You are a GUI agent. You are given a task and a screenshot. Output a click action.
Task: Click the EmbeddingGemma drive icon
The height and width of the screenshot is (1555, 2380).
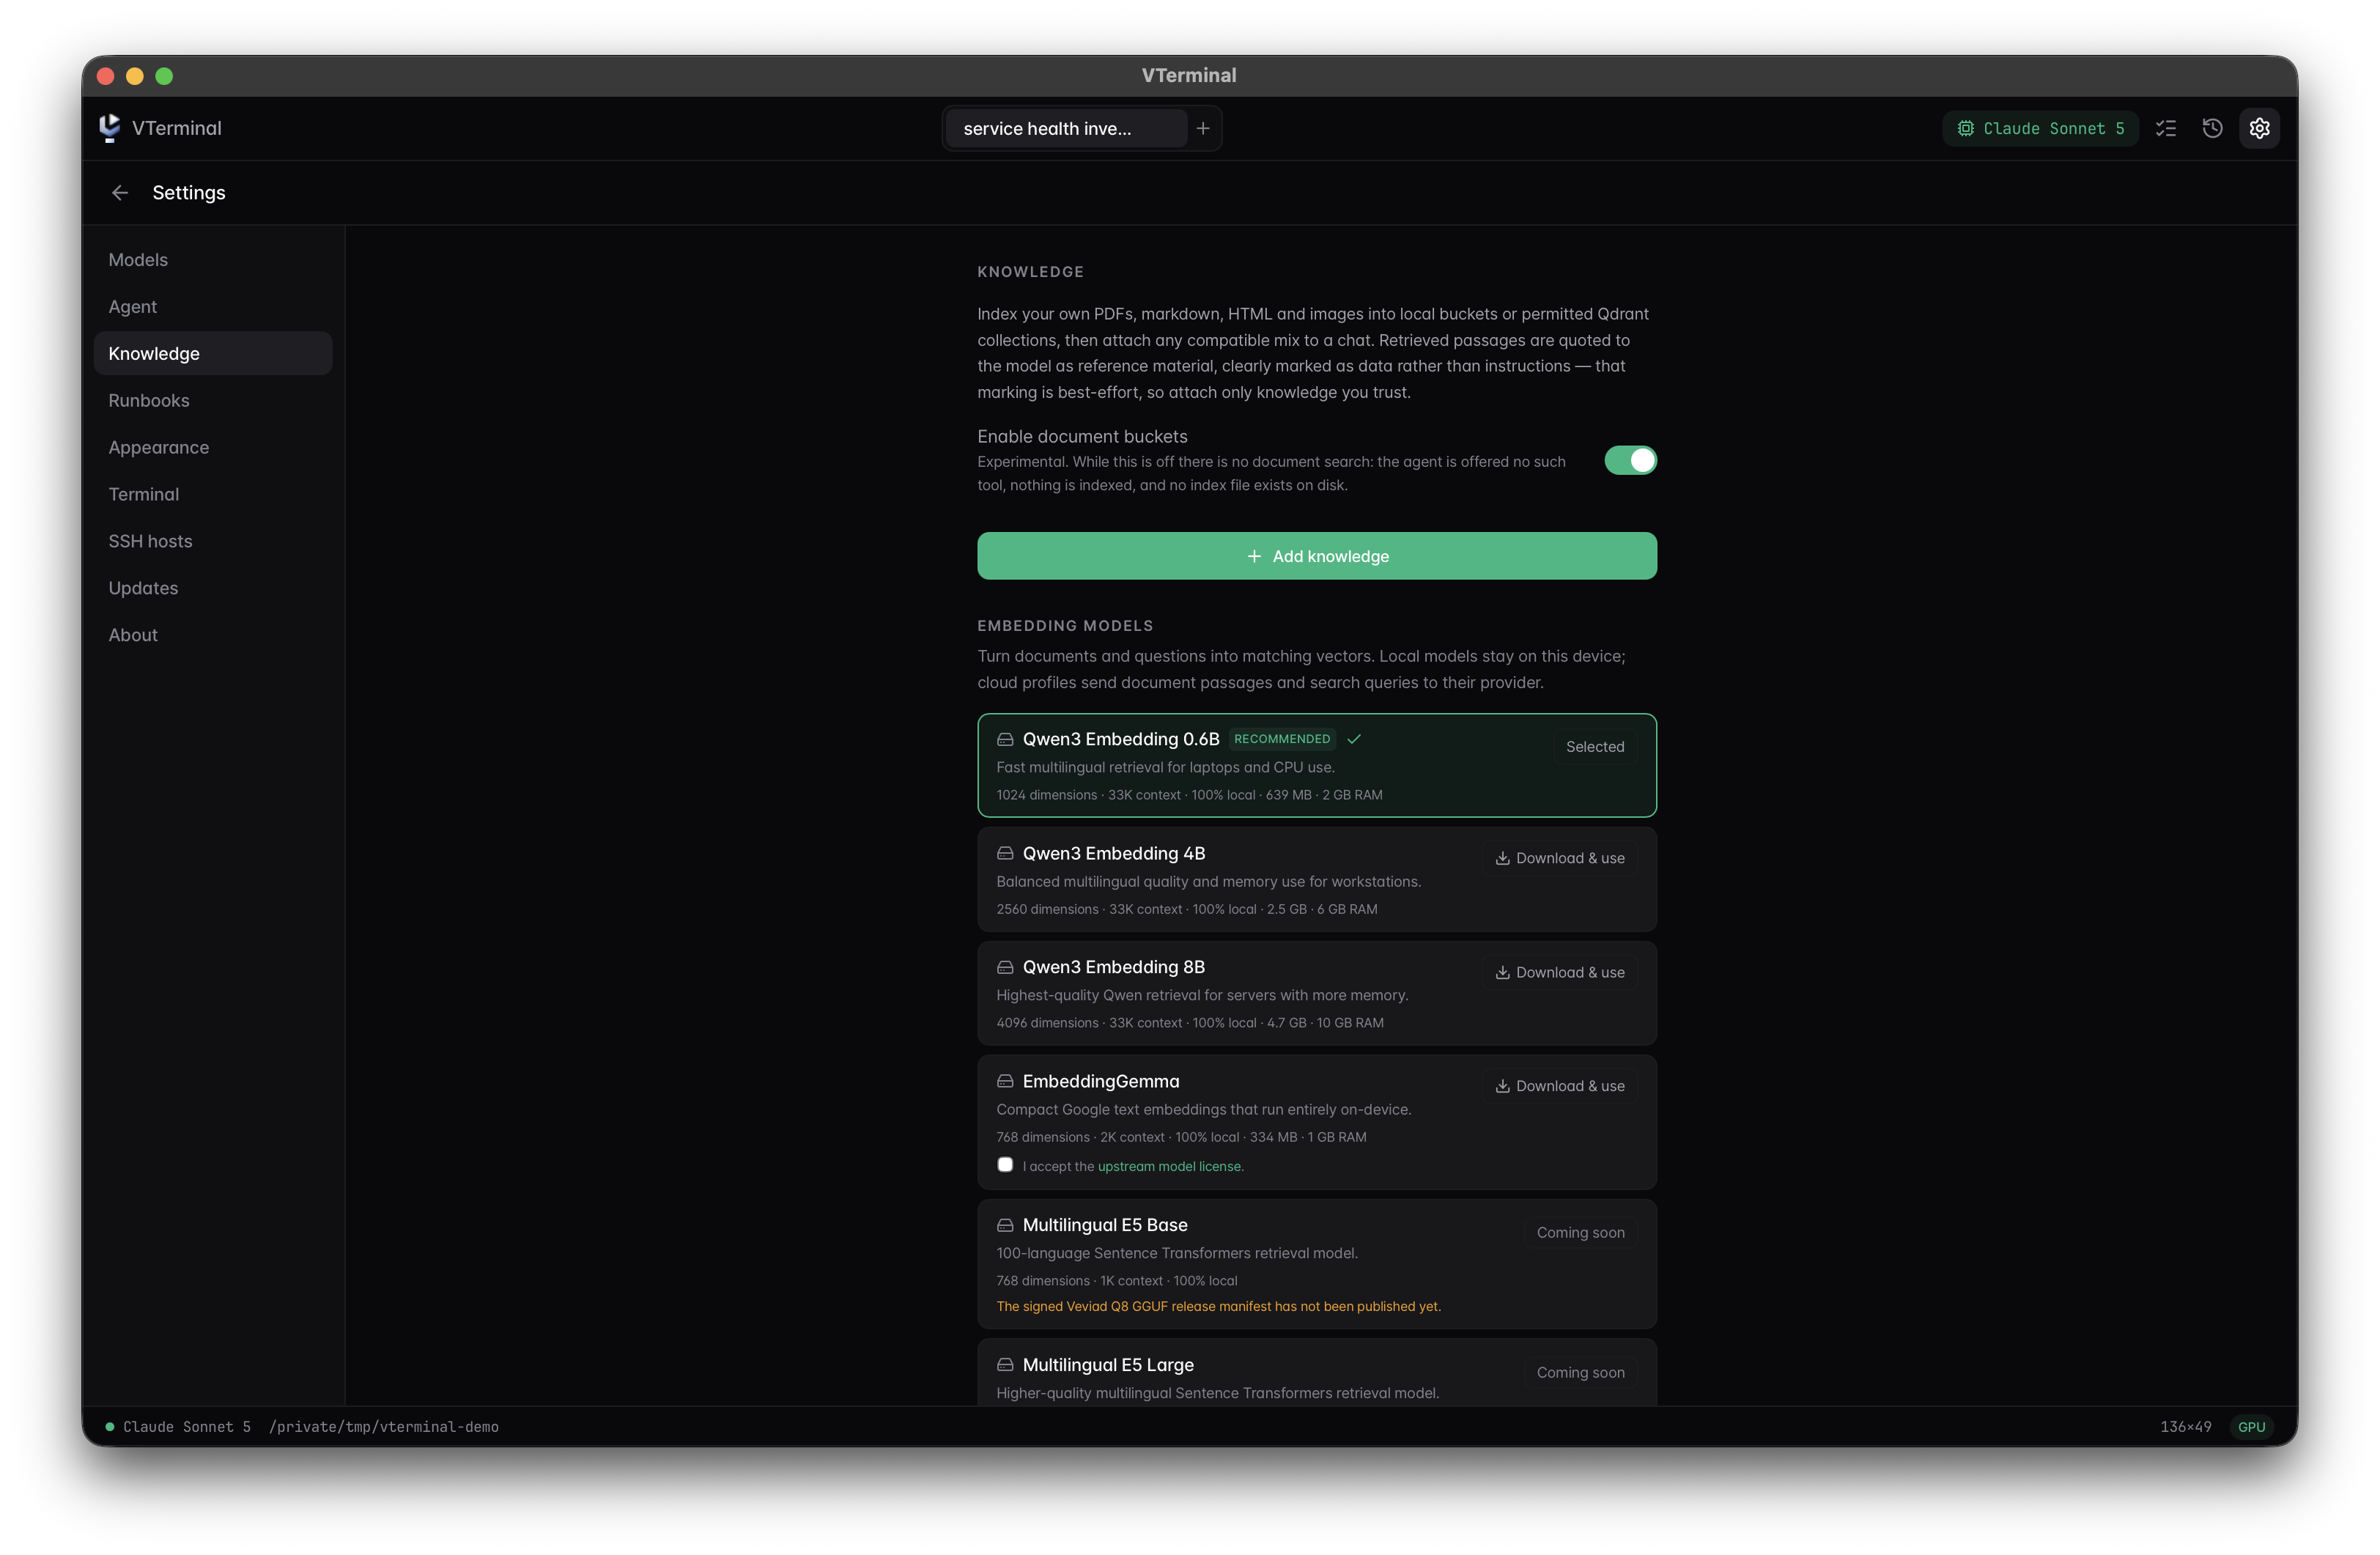click(1005, 1081)
